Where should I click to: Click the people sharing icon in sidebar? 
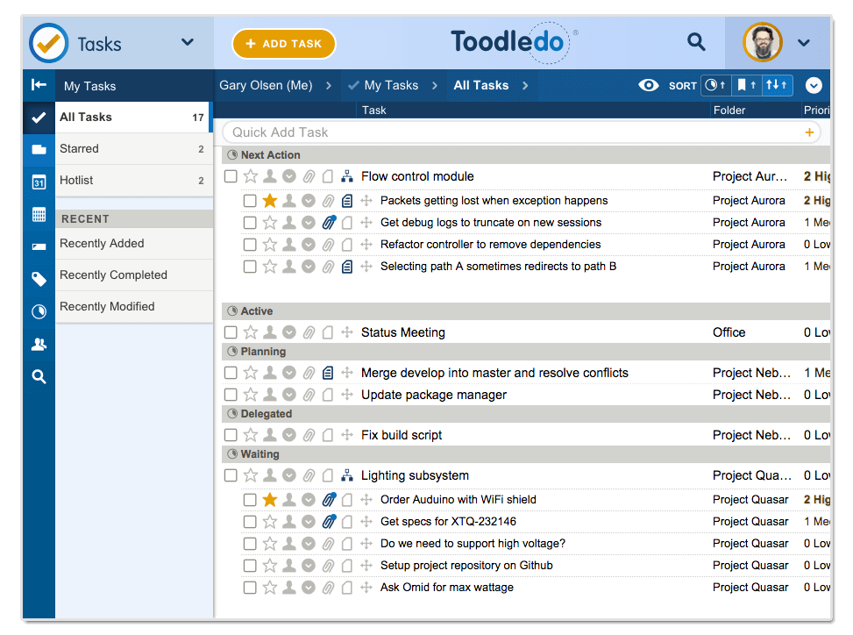[x=39, y=345]
